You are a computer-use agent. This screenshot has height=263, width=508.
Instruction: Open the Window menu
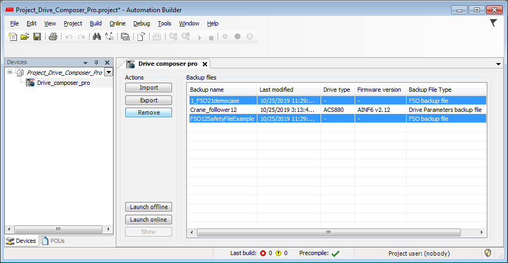[x=189, y=23]
